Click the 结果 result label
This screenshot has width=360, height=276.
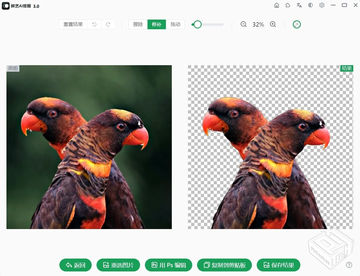pos(347,68)
